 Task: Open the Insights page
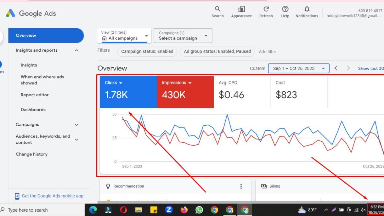[29, 65]
